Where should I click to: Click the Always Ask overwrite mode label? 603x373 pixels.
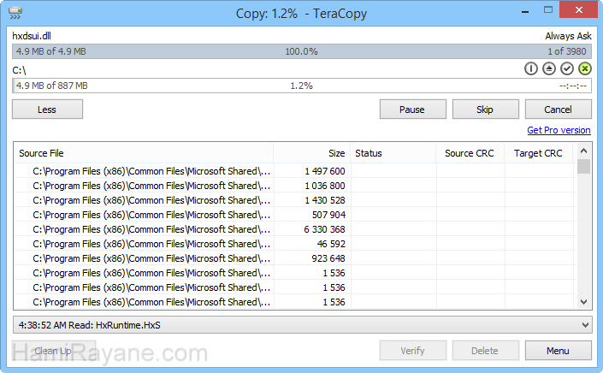568,36
